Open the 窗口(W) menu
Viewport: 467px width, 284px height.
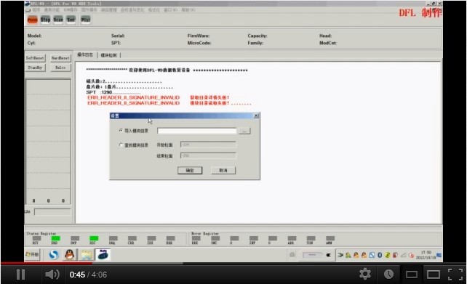(x=170, y=10)
